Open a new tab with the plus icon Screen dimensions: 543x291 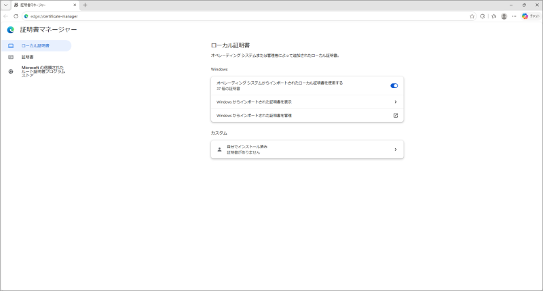(85, 5)
